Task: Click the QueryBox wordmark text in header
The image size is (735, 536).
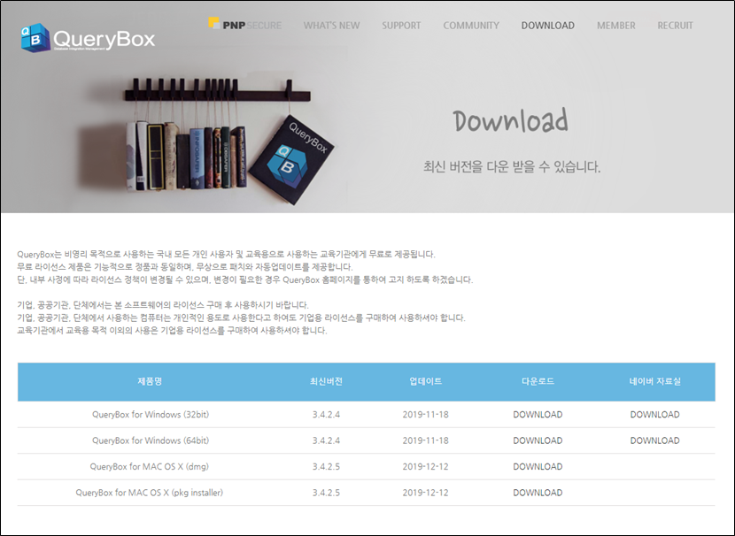Action: pyautogui.click(x=104, y=40)
